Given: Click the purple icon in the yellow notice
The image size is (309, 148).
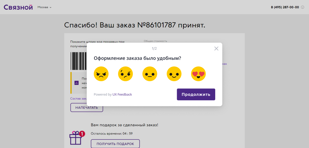Looking at the screenshot, I should pyautogui.click(x=76, y=83).
